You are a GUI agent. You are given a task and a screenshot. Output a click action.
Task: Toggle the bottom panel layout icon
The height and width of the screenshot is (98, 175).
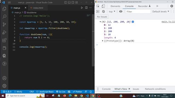click(69, 2)
